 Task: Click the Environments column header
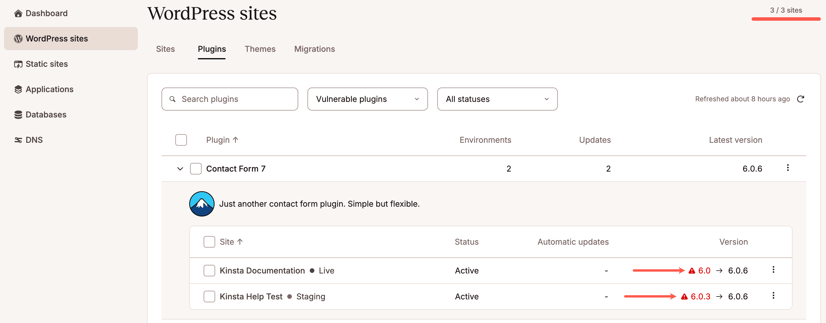[485, 140]
